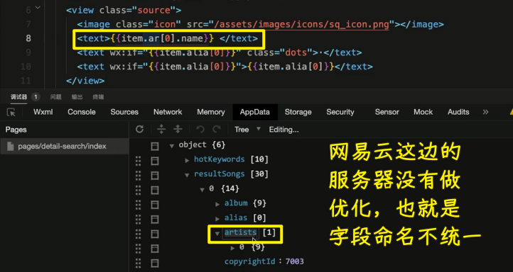Expand artists item 0 object
This screenshot has width=513, height=272.
point(232,248)
